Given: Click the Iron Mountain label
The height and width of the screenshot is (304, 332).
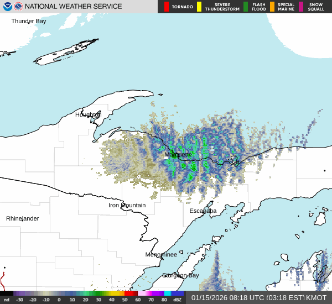Looking at the screenshot, I should click(127, 206).
